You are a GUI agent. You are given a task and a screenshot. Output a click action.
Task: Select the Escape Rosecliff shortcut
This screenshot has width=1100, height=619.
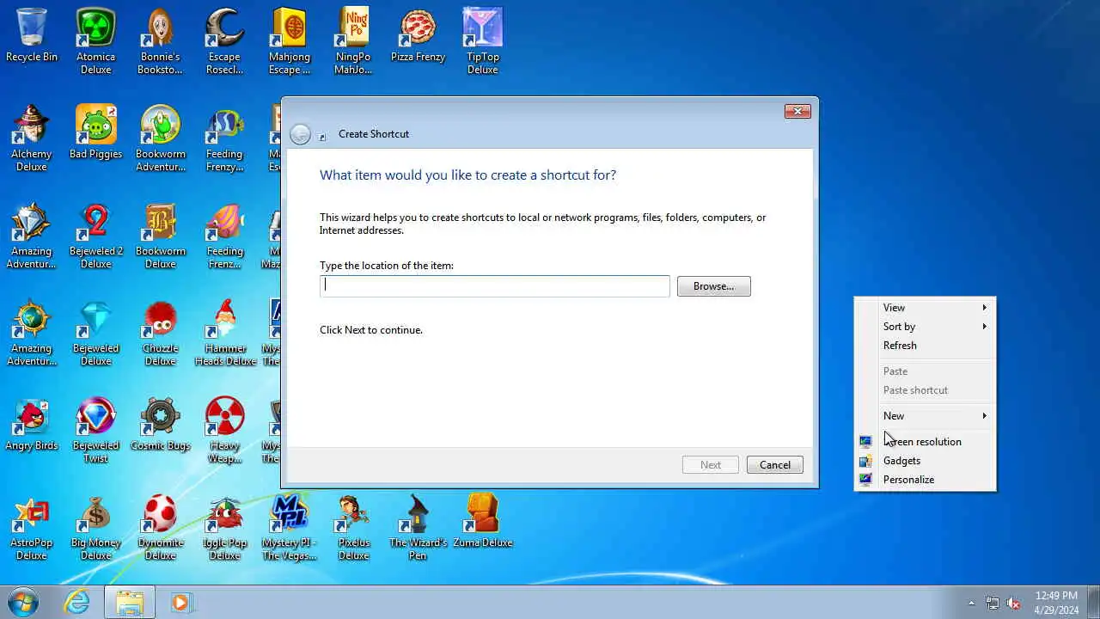(x=224, y=41)
